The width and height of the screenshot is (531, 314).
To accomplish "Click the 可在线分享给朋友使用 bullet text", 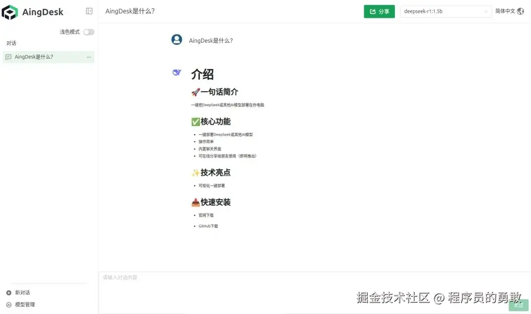I will 228,156.
